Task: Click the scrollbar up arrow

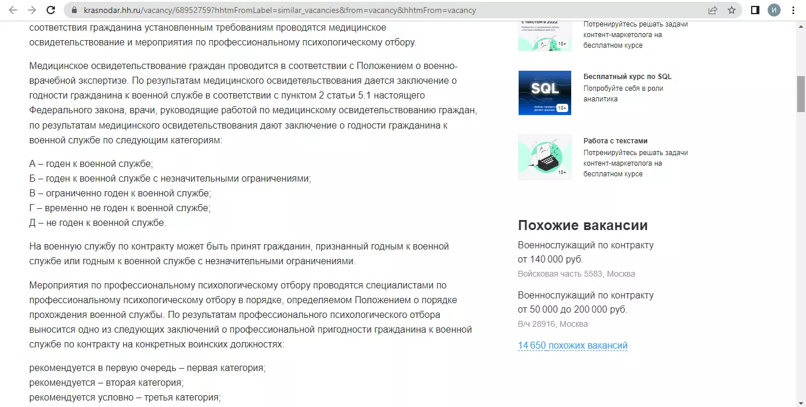Action: click(x=801, y=25)
